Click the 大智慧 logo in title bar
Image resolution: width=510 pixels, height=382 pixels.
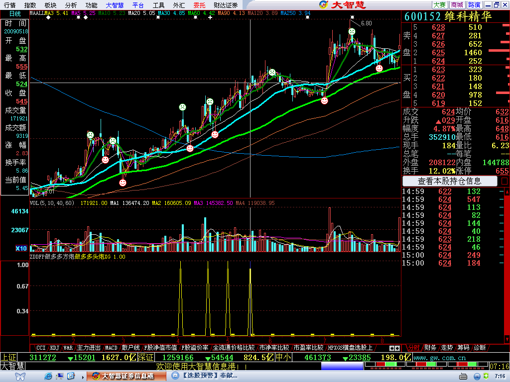343,5
